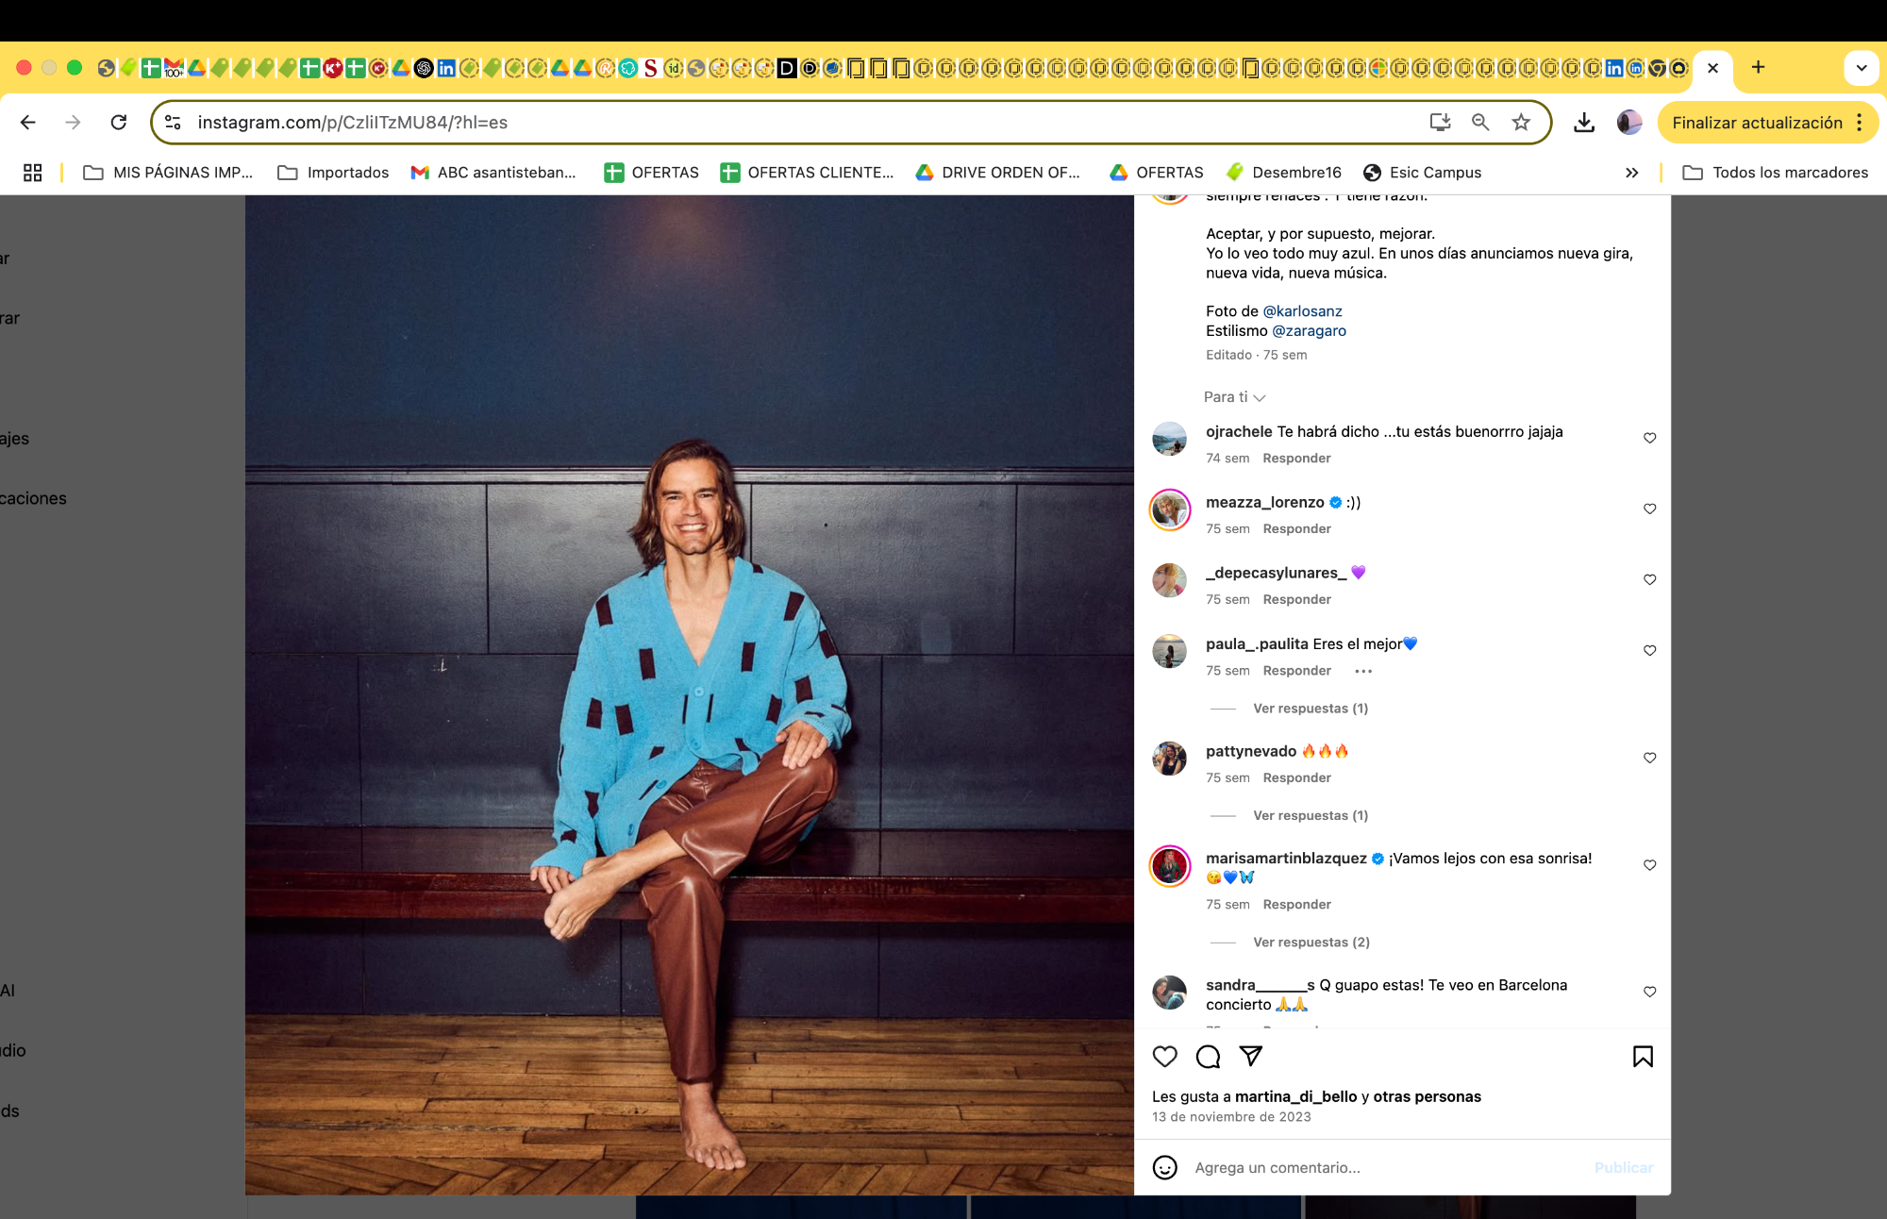Click the address bar URL
This screenshot has height=1219, width=1887.
(353, 123)
